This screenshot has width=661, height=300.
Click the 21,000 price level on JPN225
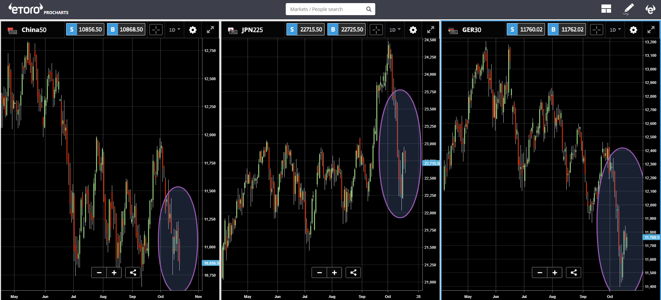[430, 282]
